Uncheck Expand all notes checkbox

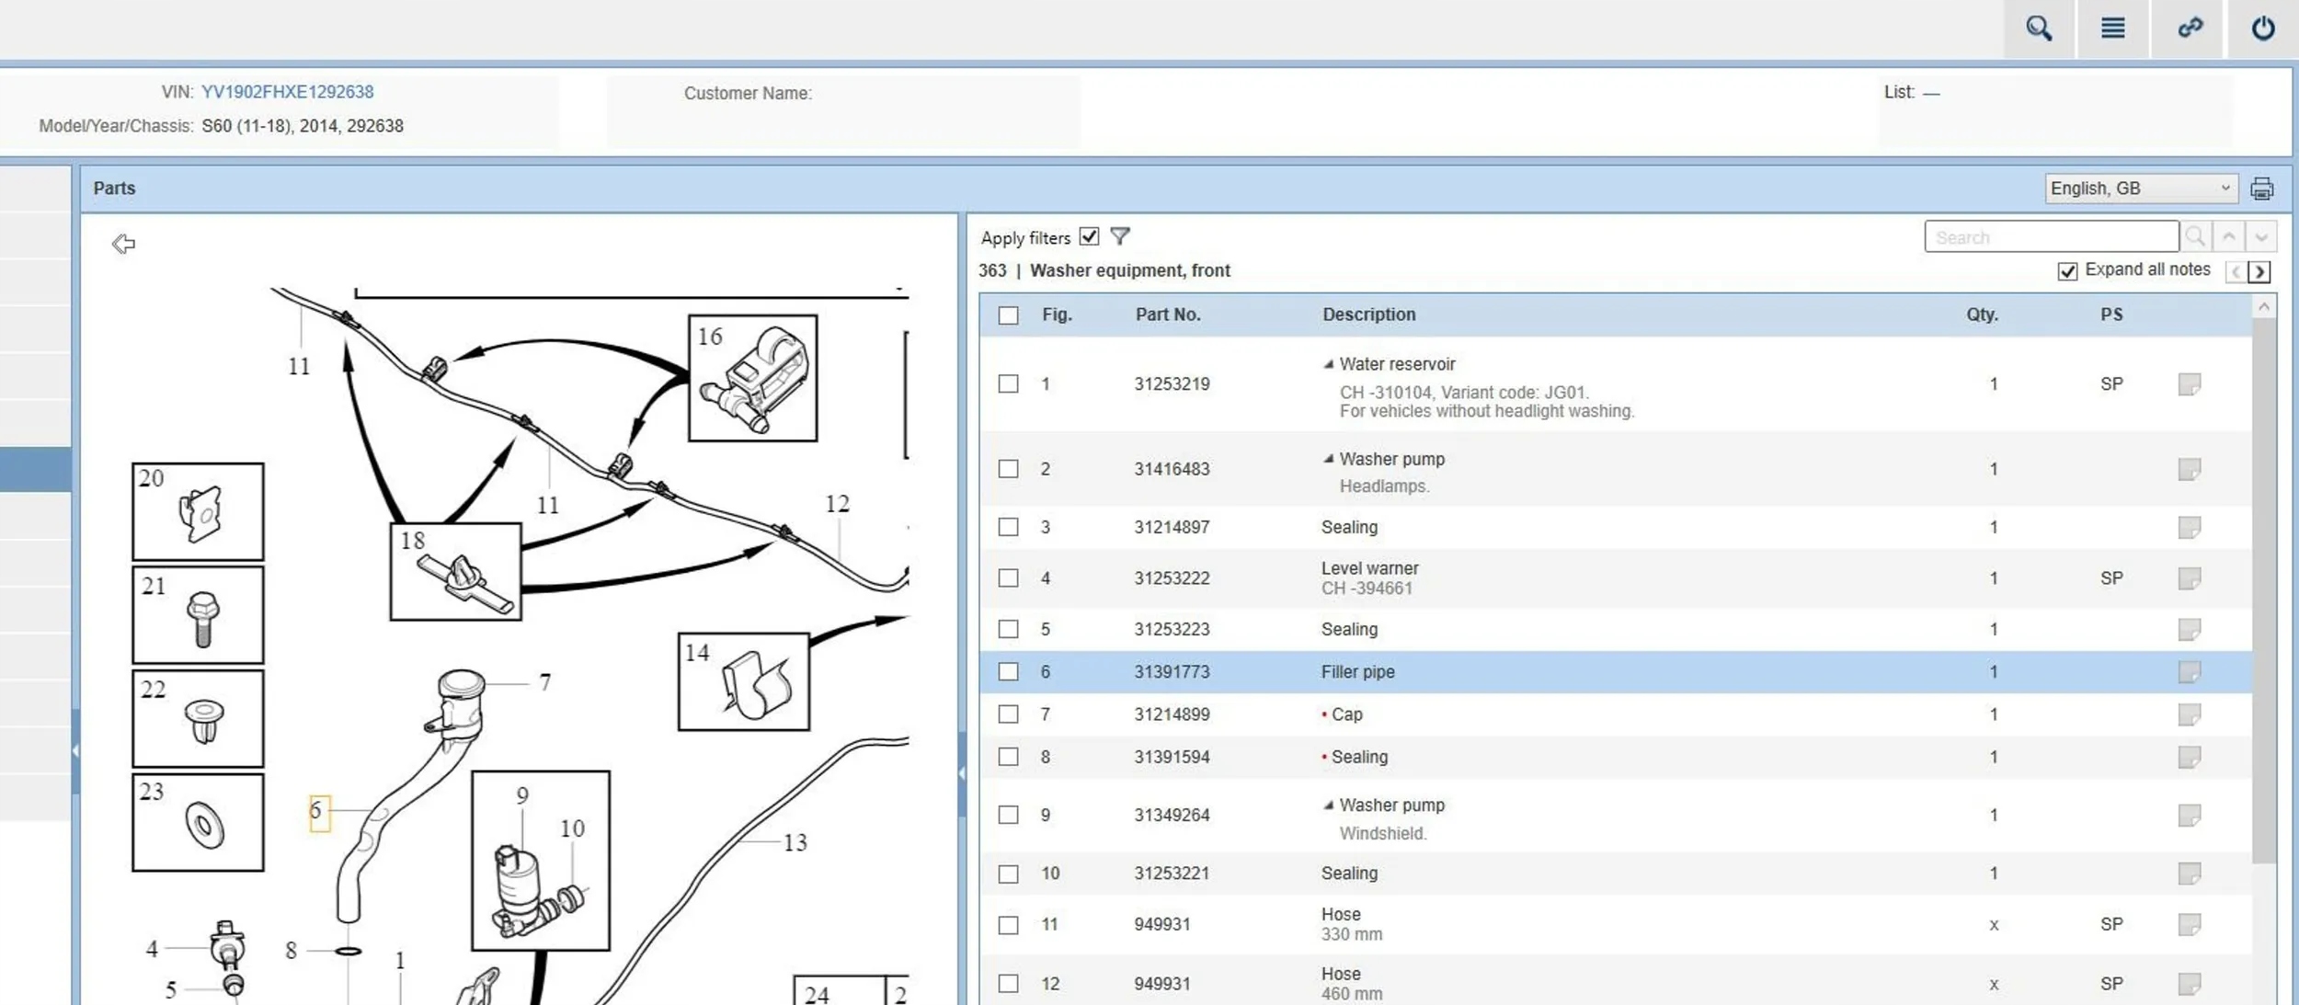point(2066,271)
